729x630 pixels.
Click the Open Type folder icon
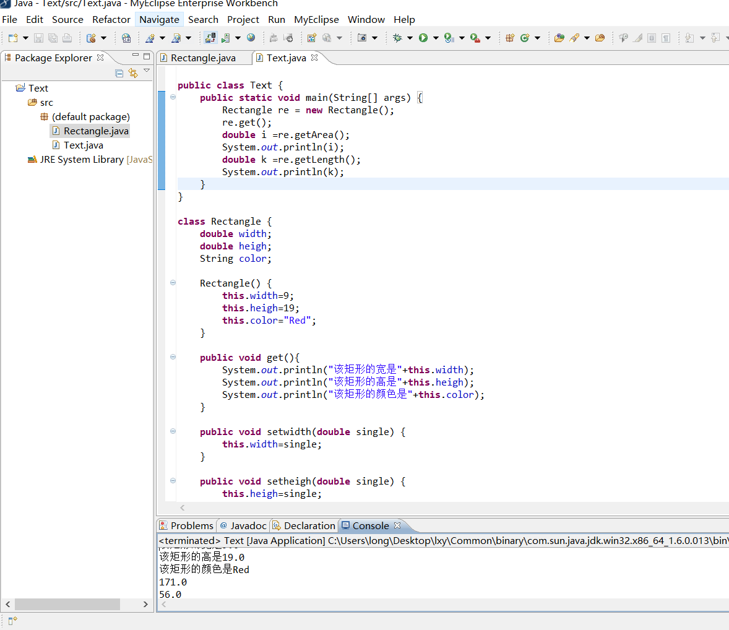[x=559, y=38]
